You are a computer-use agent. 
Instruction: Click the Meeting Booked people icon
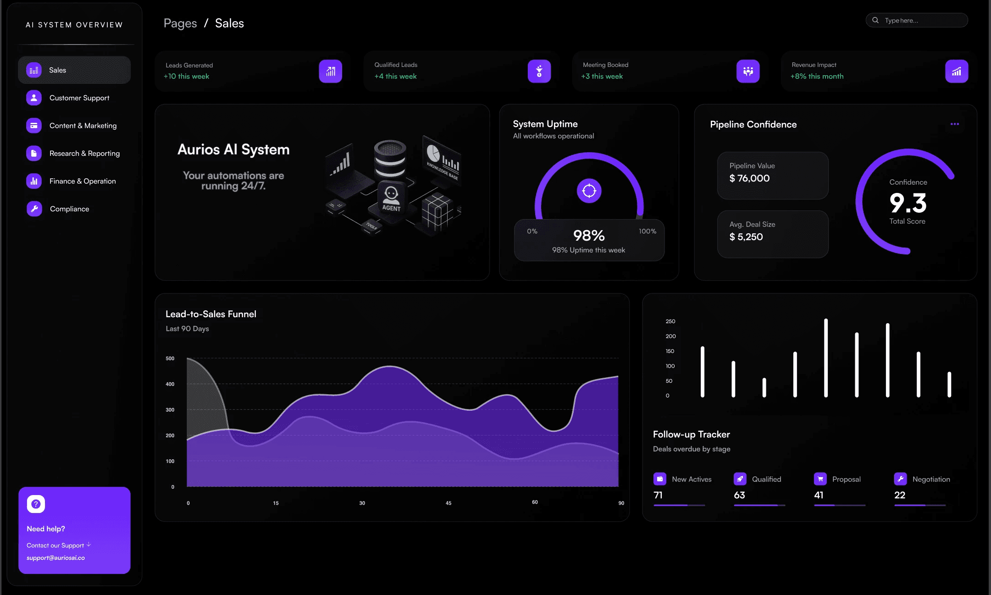pyautogui.click(x=747, y=72)
